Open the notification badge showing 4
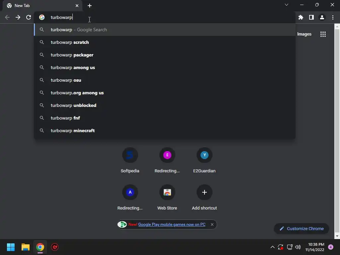 [331, 247]
